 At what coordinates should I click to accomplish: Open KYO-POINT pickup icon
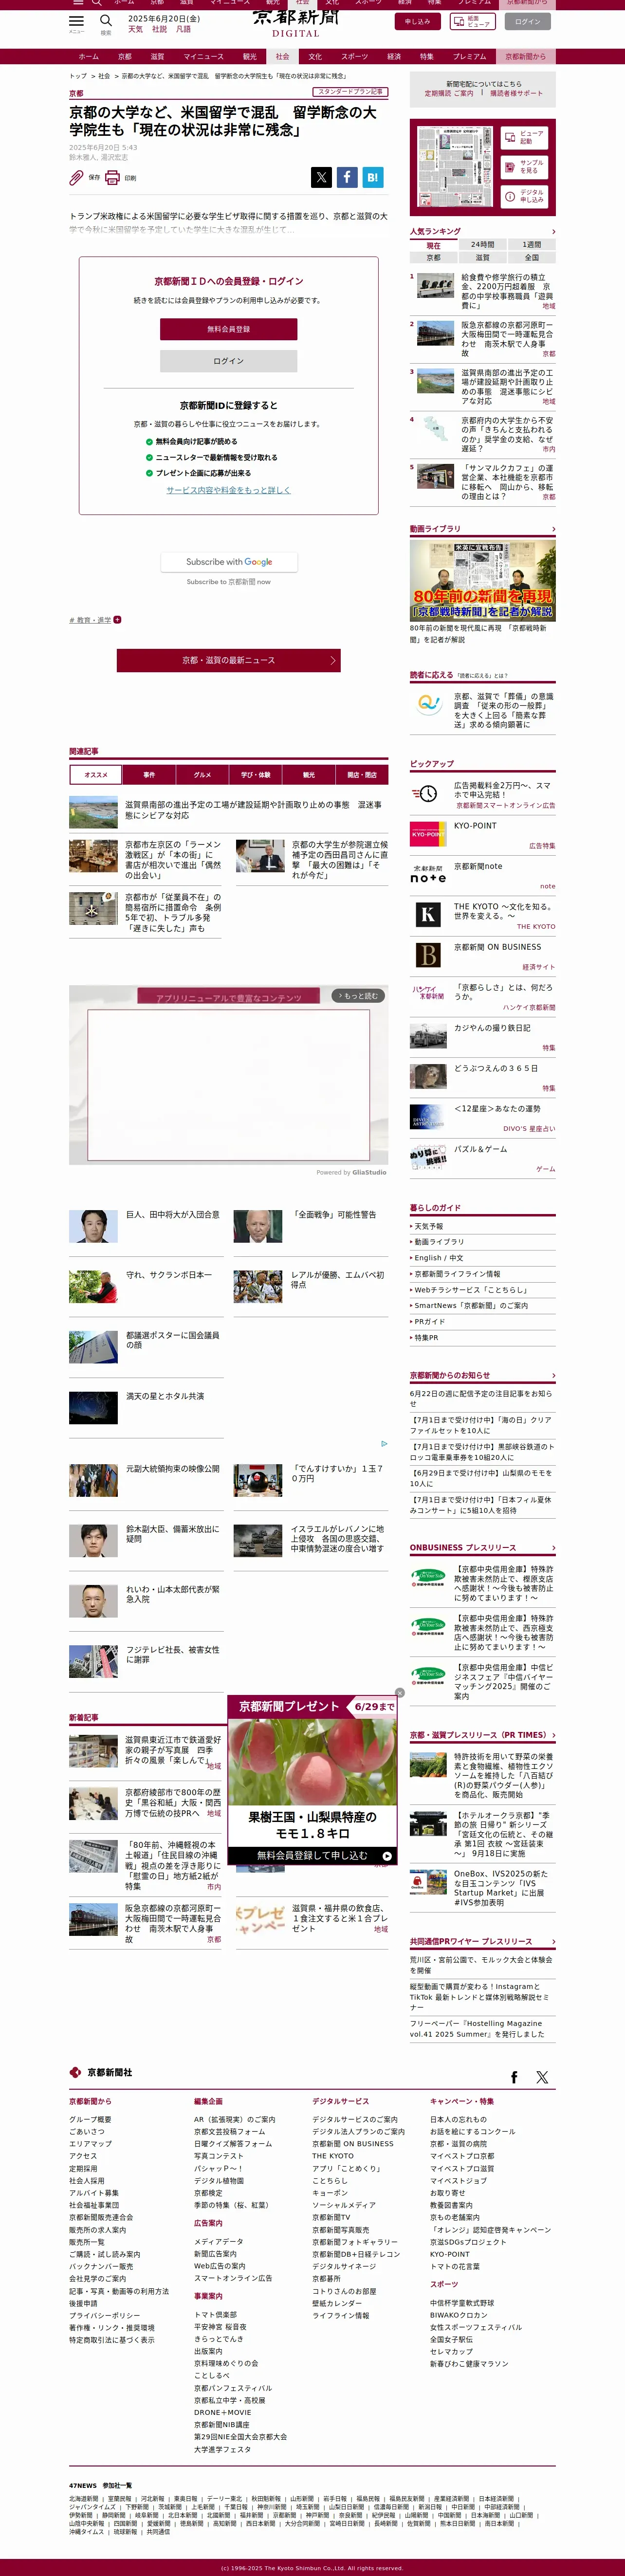(428, 833)
